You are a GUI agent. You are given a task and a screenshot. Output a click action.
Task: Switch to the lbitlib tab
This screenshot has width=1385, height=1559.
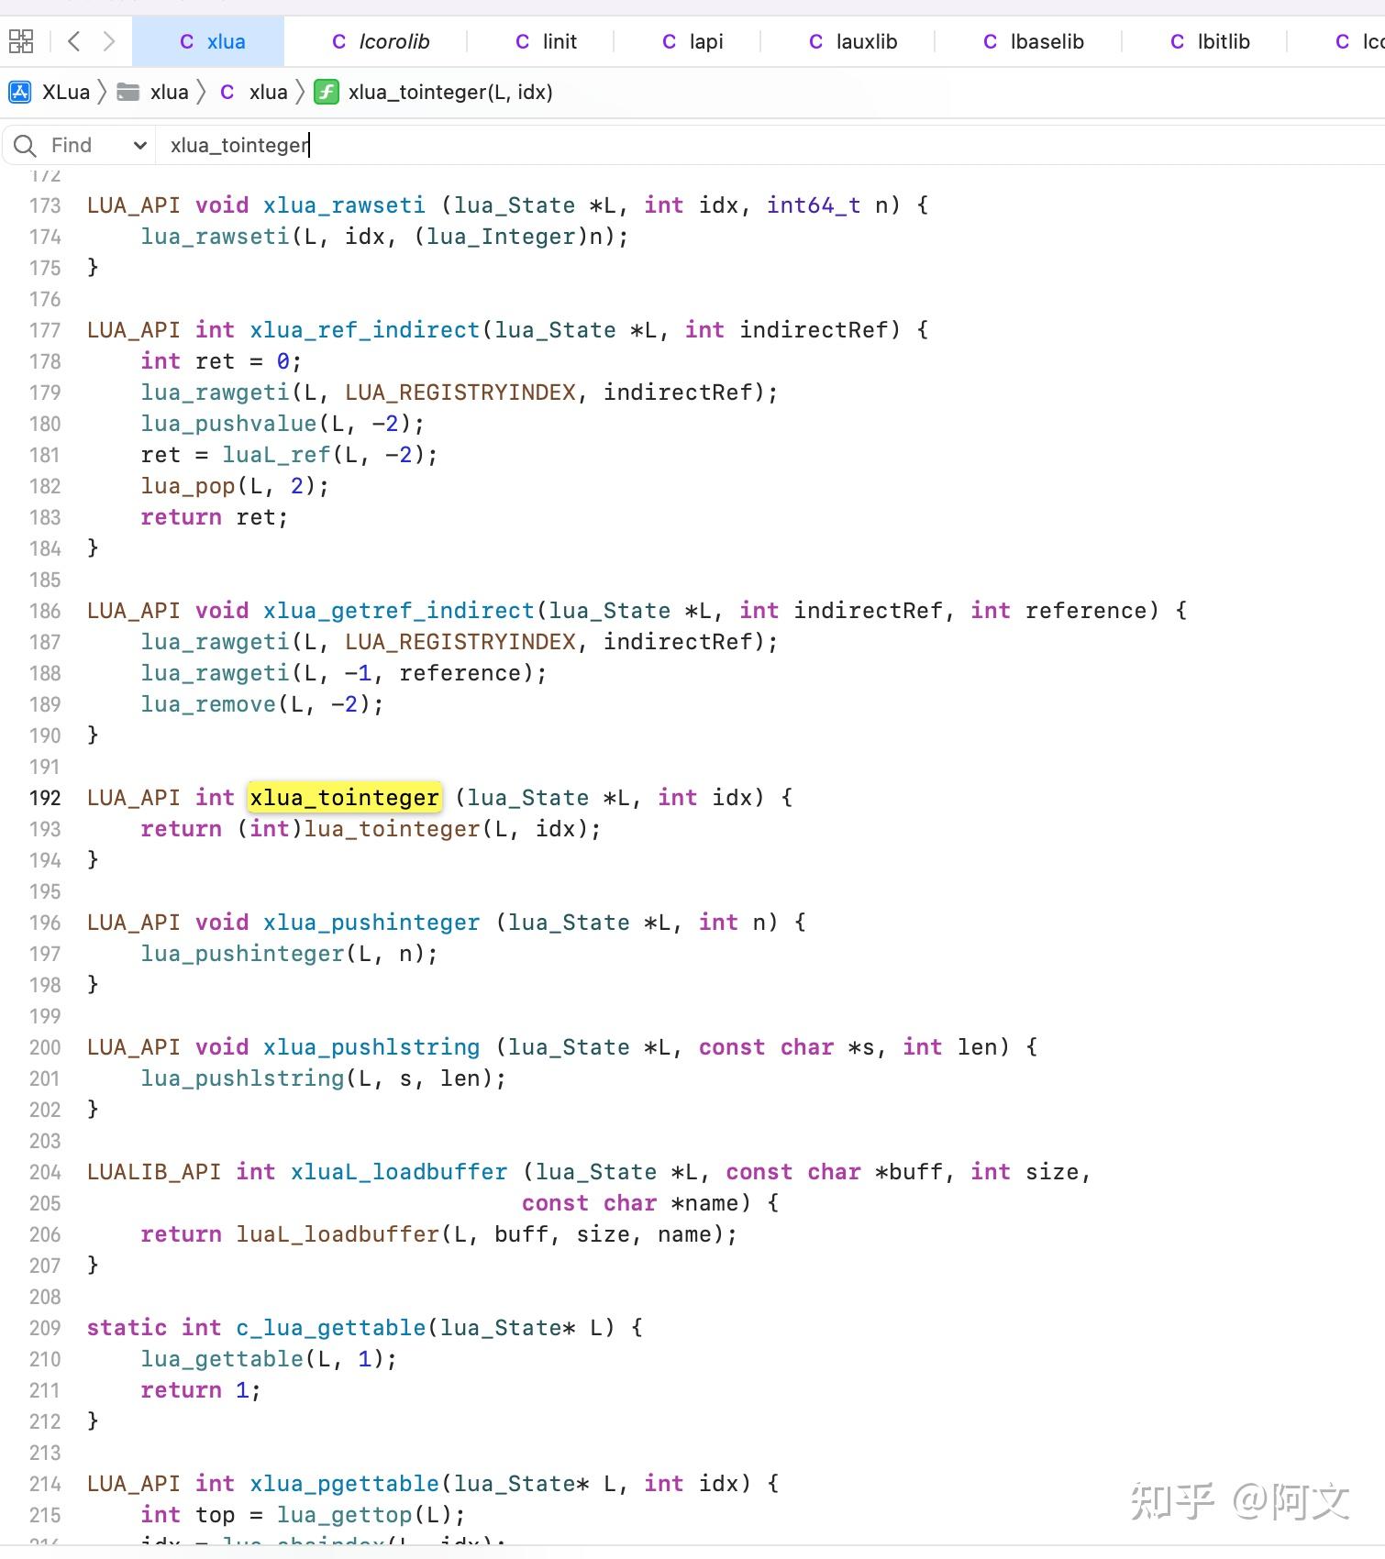(1210, 41)
